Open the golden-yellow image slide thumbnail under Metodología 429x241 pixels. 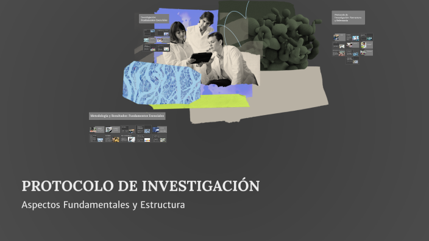(112, 138)
